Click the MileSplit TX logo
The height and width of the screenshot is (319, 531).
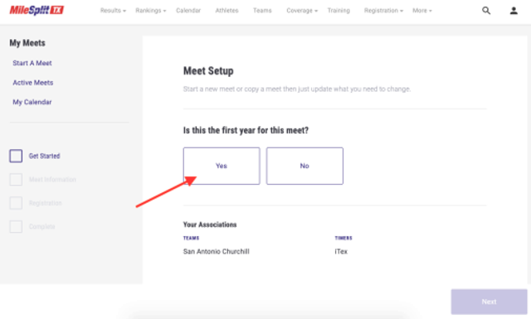tap(37, 10)
